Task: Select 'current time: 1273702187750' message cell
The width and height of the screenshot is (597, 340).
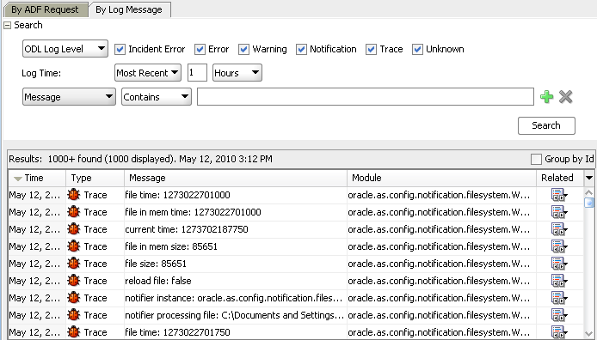Action: tap(236, 229)
